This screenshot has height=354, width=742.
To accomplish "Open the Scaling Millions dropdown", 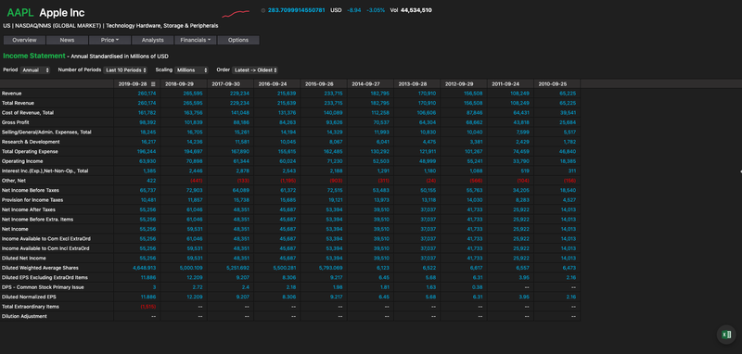I will coord(191,70).
